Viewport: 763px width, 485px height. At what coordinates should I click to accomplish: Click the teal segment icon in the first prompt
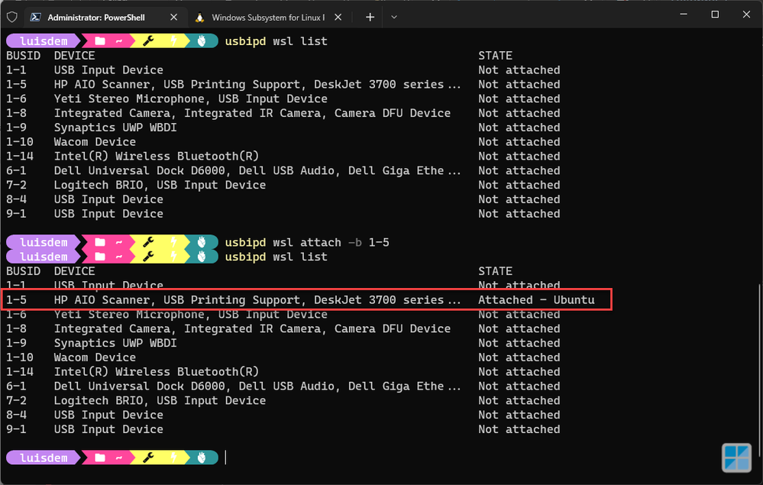click(x=202, y=41)
